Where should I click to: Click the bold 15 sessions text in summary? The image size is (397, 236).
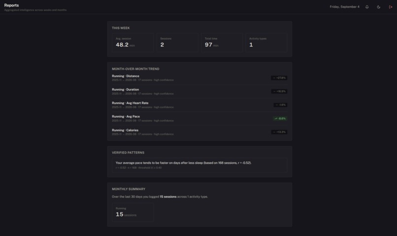[168, 197]
